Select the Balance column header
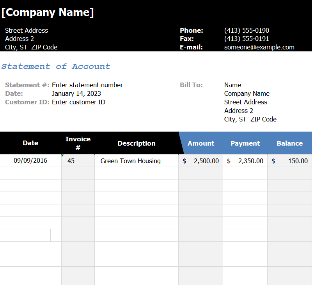Screen dimensions: 314x285 click(x=289, y=143)
